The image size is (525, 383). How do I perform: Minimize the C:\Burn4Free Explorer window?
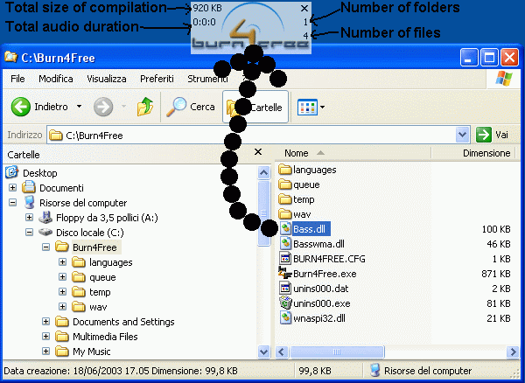tap(469, 57)
